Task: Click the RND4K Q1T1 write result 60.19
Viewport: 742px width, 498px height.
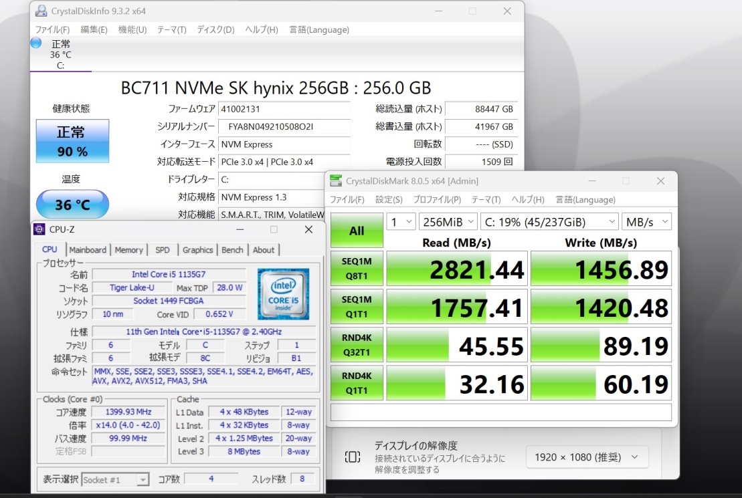Action: (x=601, y=383)
